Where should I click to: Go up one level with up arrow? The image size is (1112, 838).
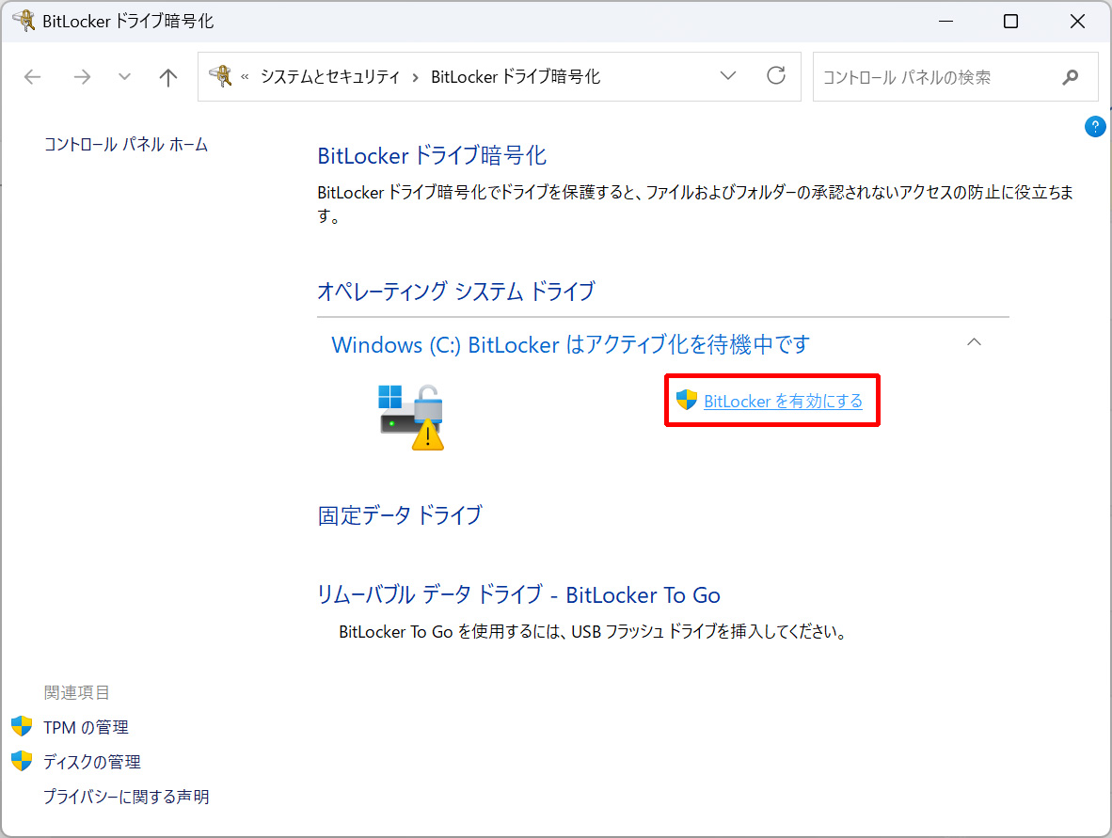[x=168, y=76]
